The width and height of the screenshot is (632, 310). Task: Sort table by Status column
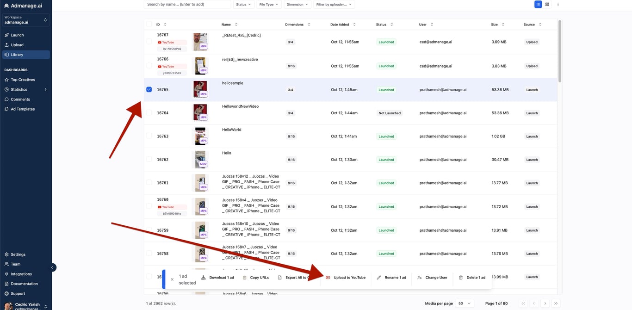pos(384,25)
